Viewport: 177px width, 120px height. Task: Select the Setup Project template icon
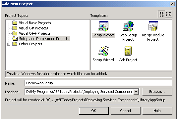(103, 26)
